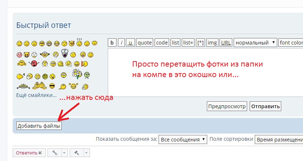Screen dimensions: 303x161
Task: Click the Быстрый ответ heading
Action: tap(44, 25)
